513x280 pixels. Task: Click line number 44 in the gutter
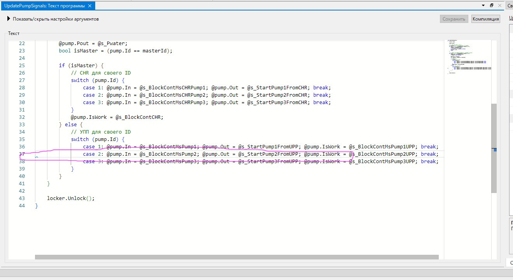click(x=22, y=206)
